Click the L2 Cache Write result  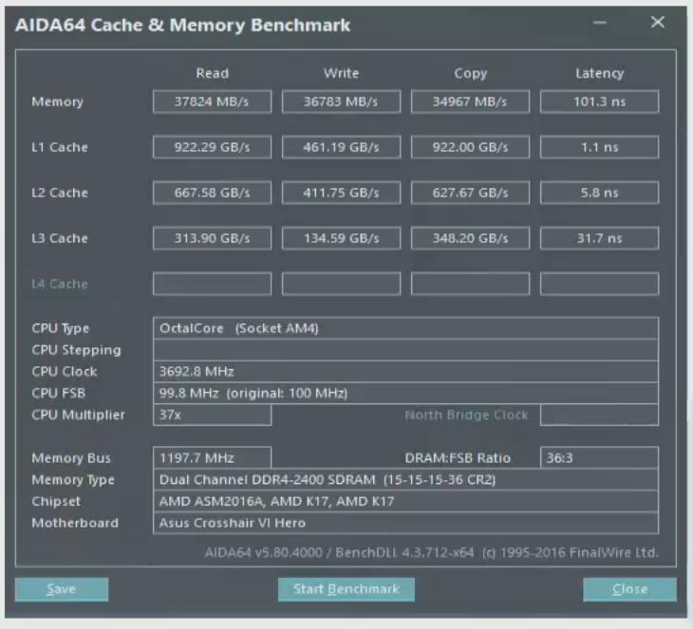(341, 193)
